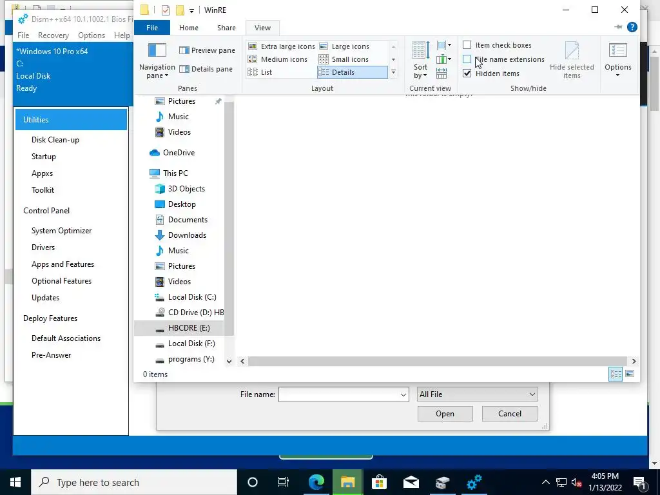Open Mail app from taskbar
The image size is (660, 495).
(411, 482)
